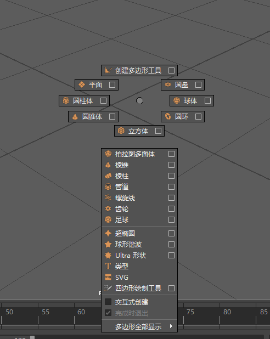Open option box for 平面

point(112,84)
